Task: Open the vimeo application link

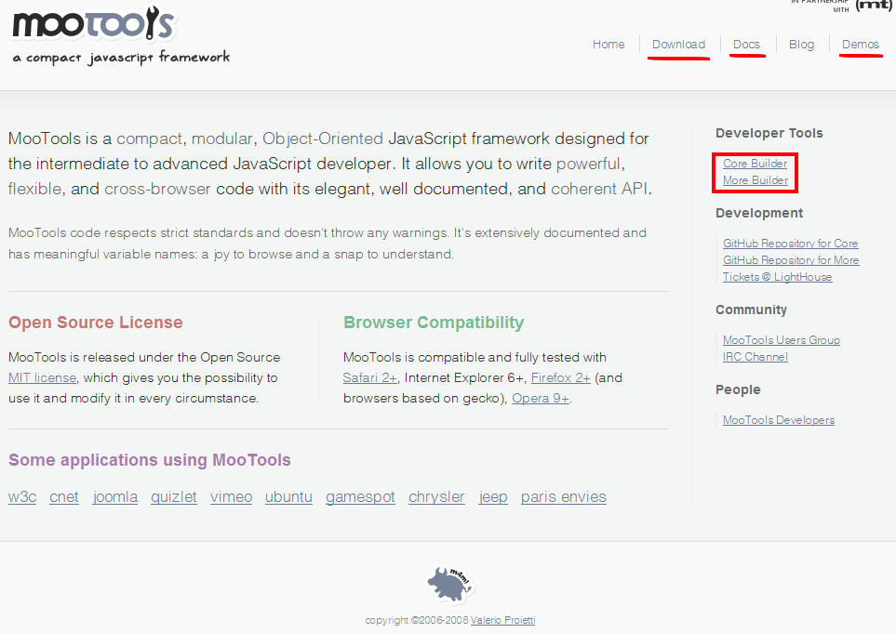Action: [x=231, y=497]
